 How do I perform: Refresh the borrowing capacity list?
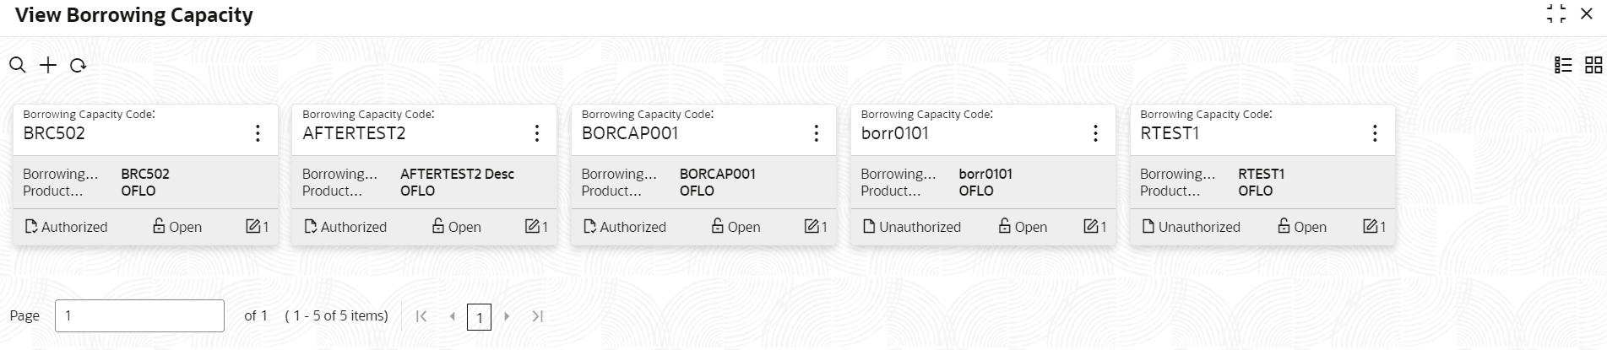(x=78, y=65)
